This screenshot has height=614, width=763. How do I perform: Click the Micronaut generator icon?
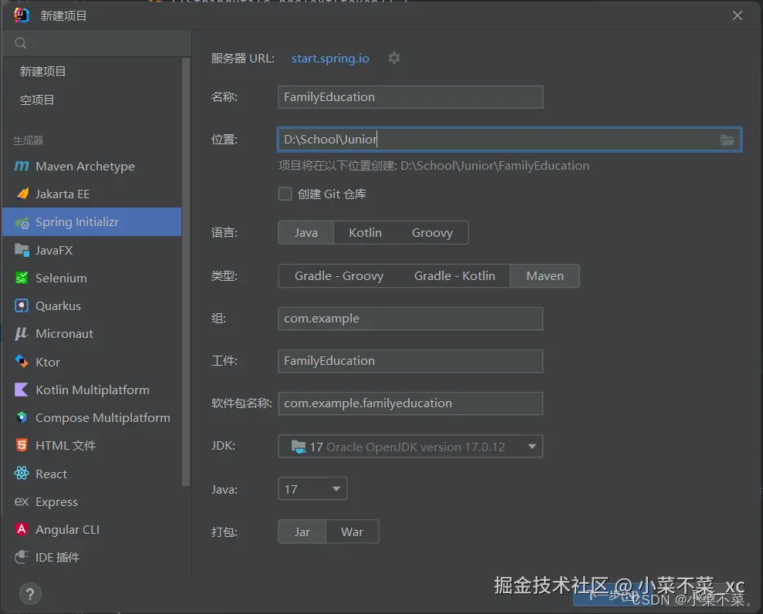point(21,334)
